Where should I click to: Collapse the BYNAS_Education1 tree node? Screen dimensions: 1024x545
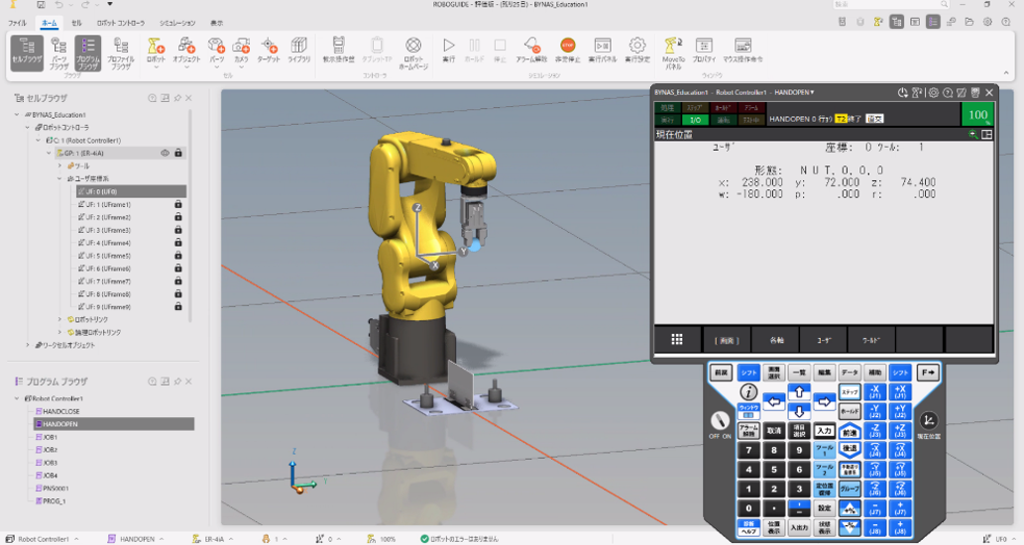18,115
